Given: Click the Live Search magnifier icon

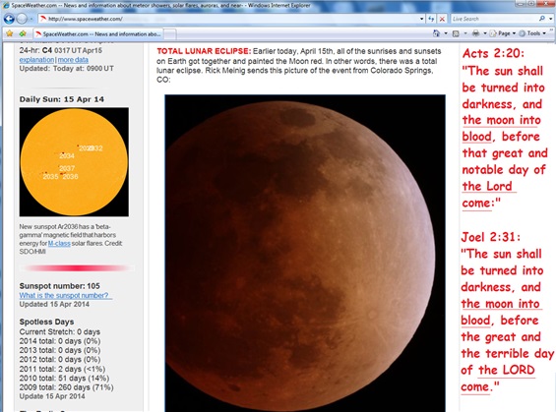Looking at the screenshot, I should click(542, 19).
